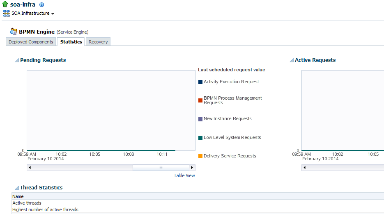
Task: Click the BPMN Engine icon
Action: (14, 31)
